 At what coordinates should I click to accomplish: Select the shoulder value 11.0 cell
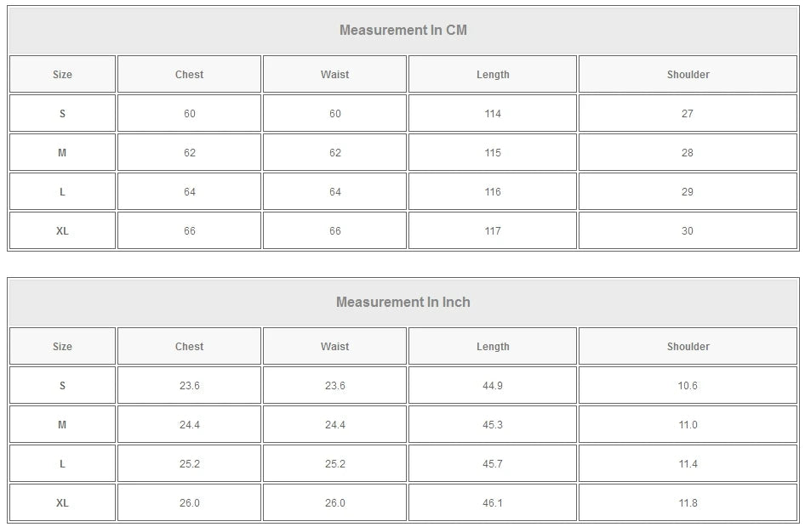click(x=688, y=425)
